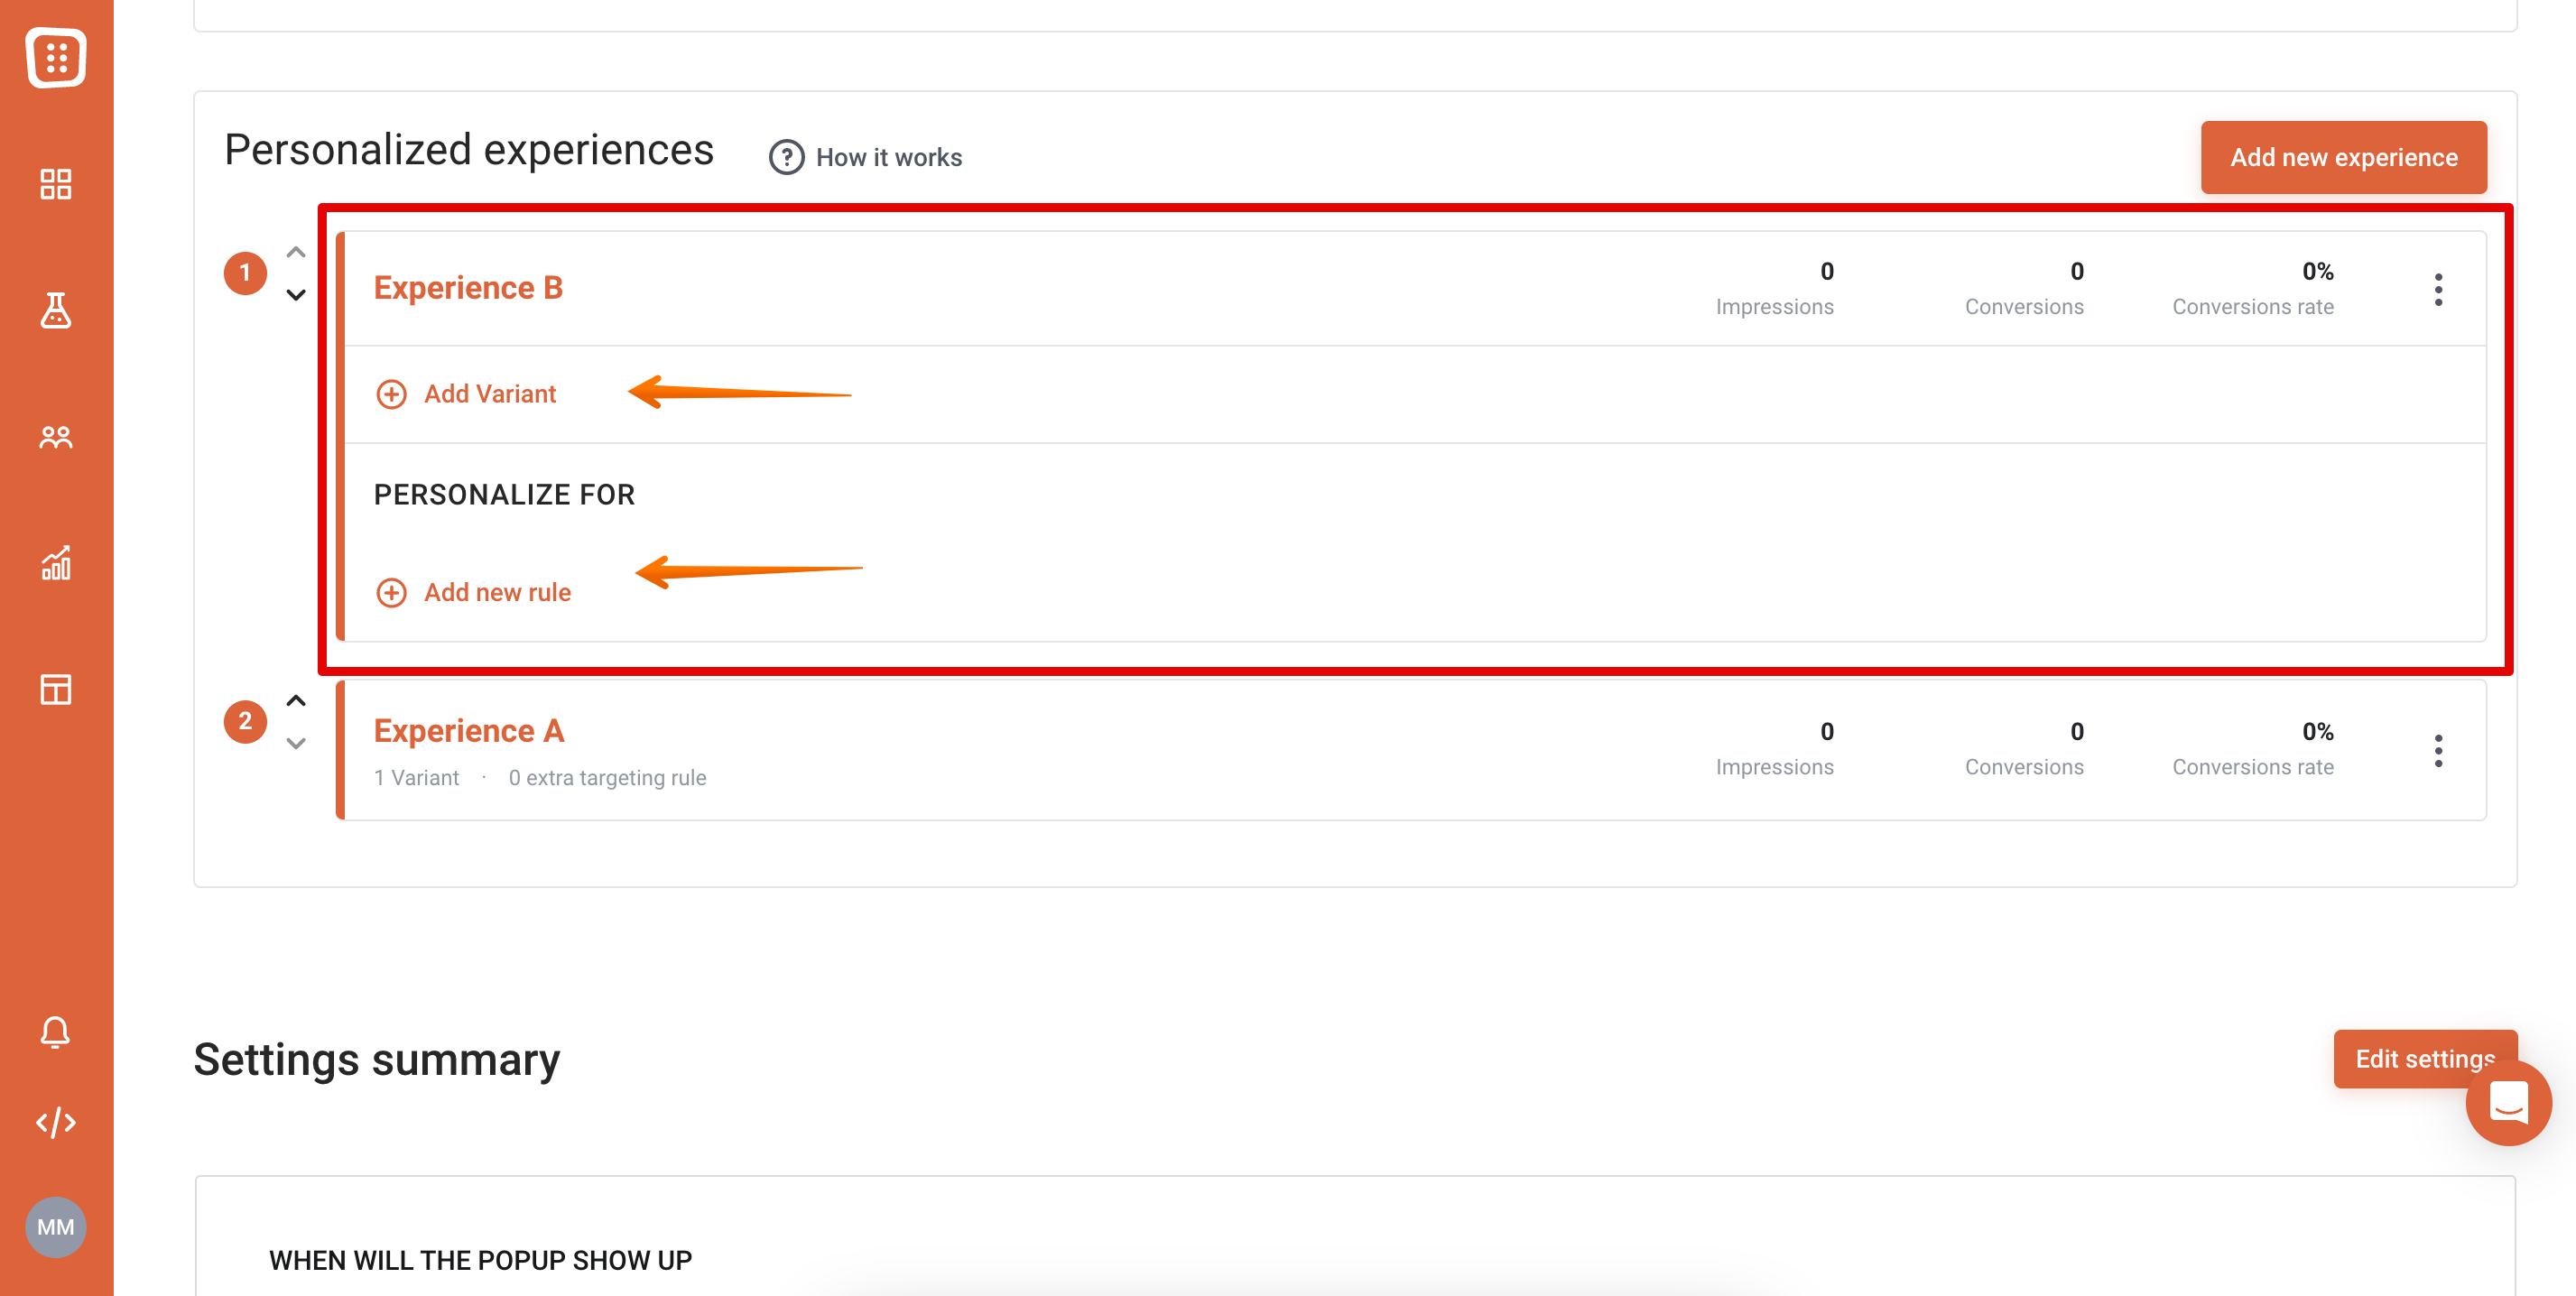Open the analytics chart icon in sidebar
Viewport: 2576px width, 1296px height.
56,563
